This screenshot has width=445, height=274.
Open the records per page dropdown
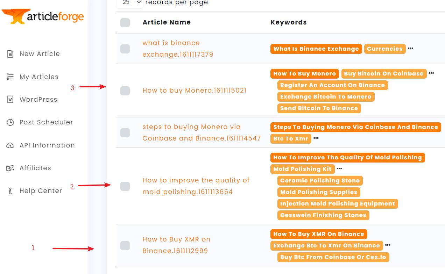pos(129,3)
